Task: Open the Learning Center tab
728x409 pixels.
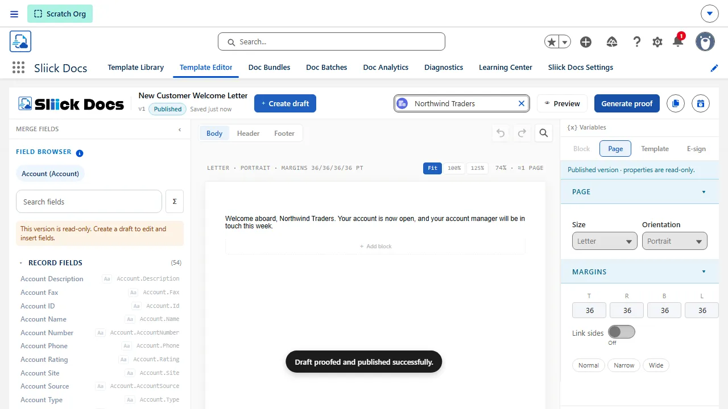Action: pyautogui.click(x=506, y=68)
